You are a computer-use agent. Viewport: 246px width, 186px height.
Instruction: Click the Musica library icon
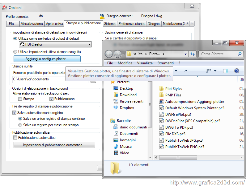tap(116, 147)
